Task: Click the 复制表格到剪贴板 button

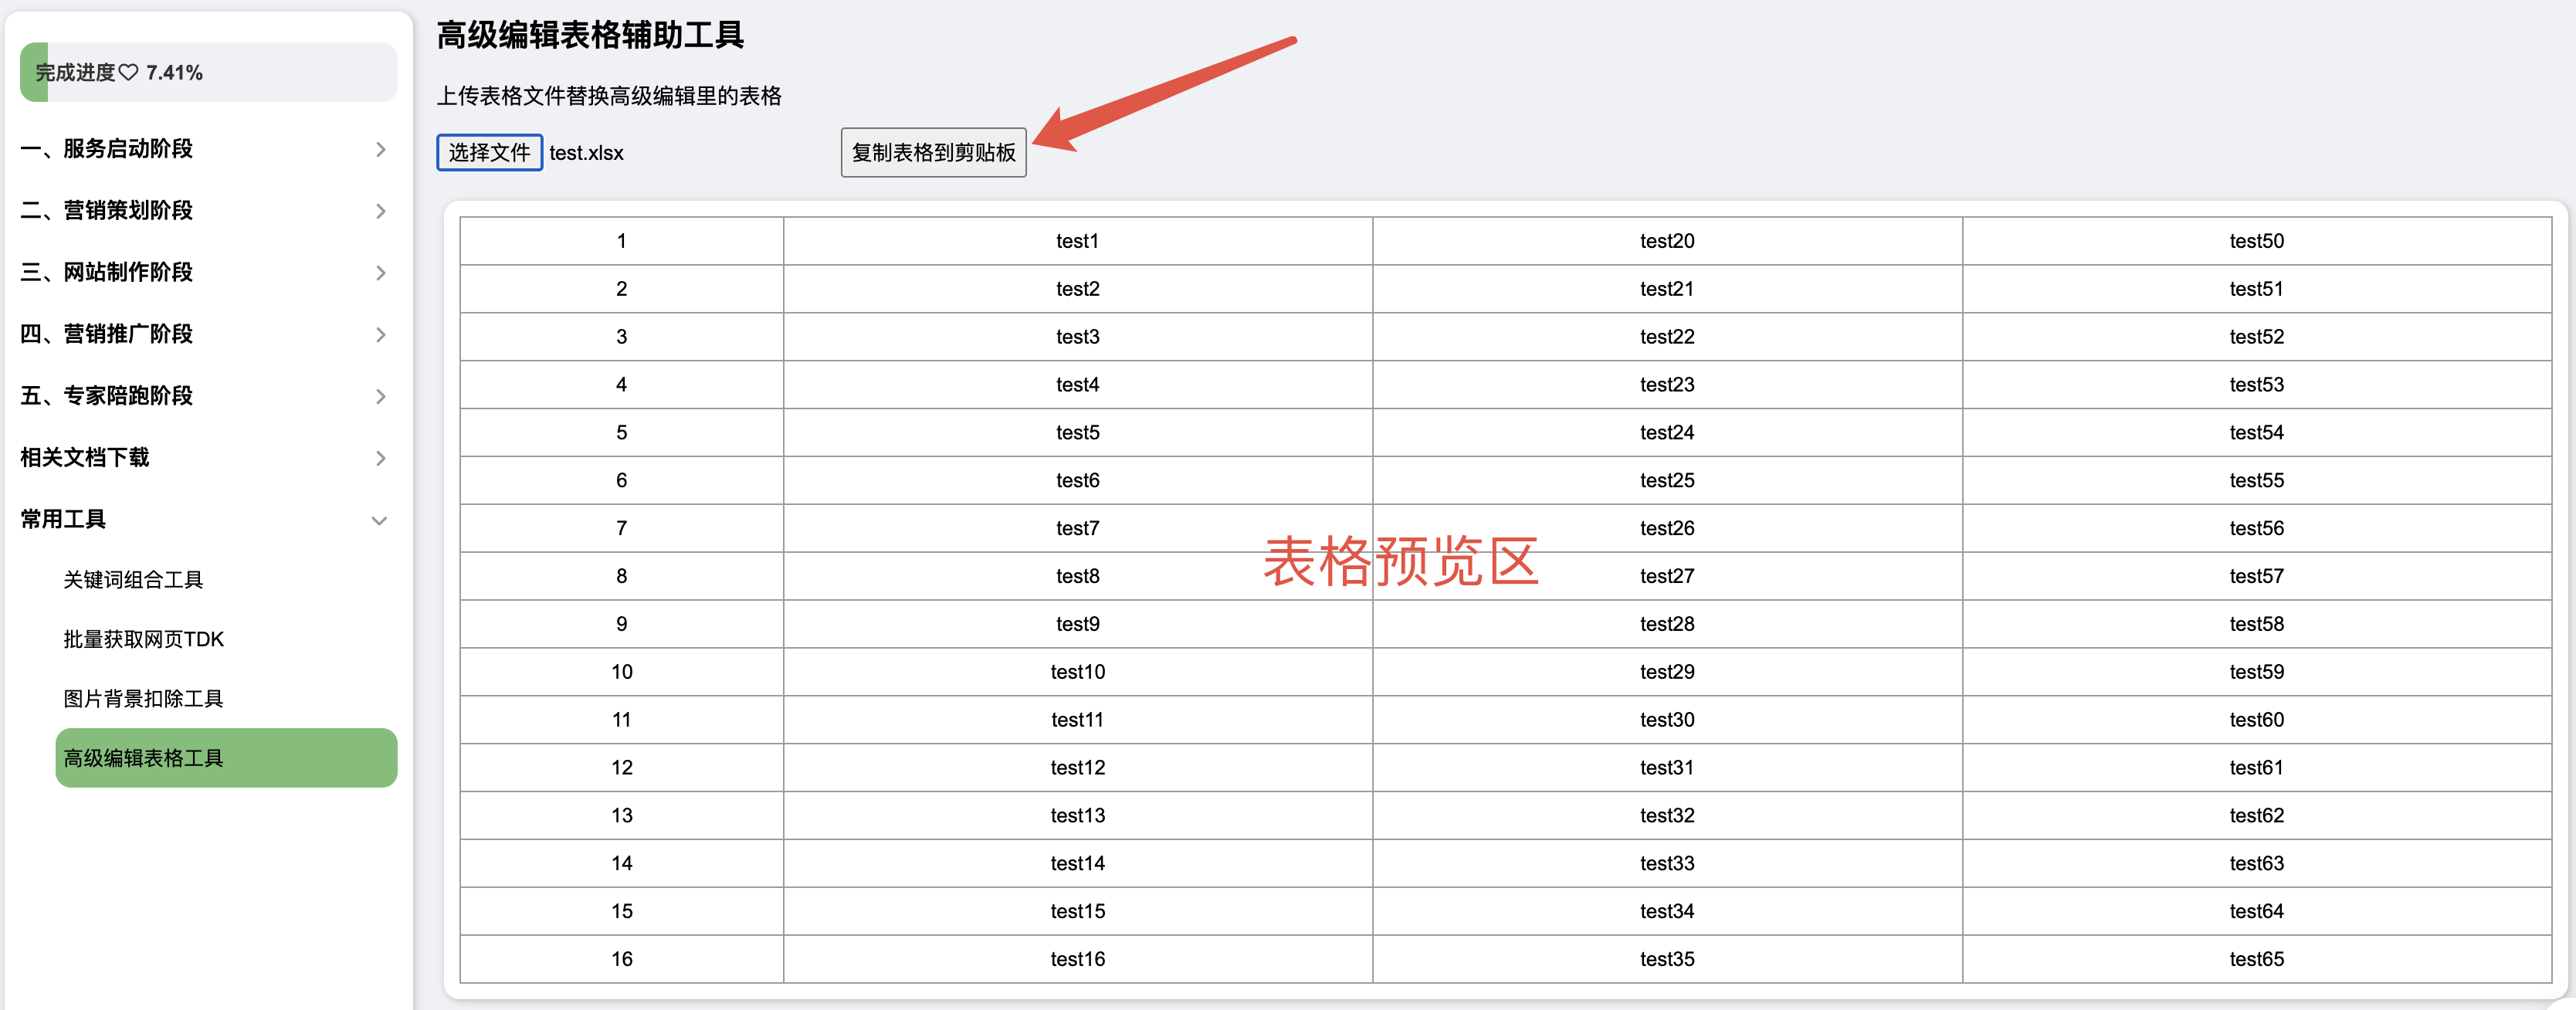Action: [x=933, y=153]
